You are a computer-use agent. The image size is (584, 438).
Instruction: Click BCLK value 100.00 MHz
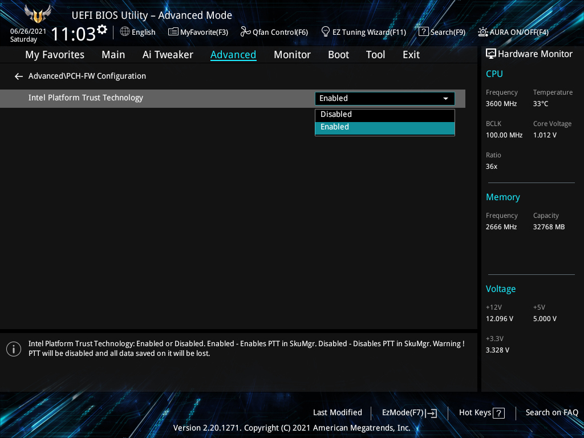pos(504,135)
